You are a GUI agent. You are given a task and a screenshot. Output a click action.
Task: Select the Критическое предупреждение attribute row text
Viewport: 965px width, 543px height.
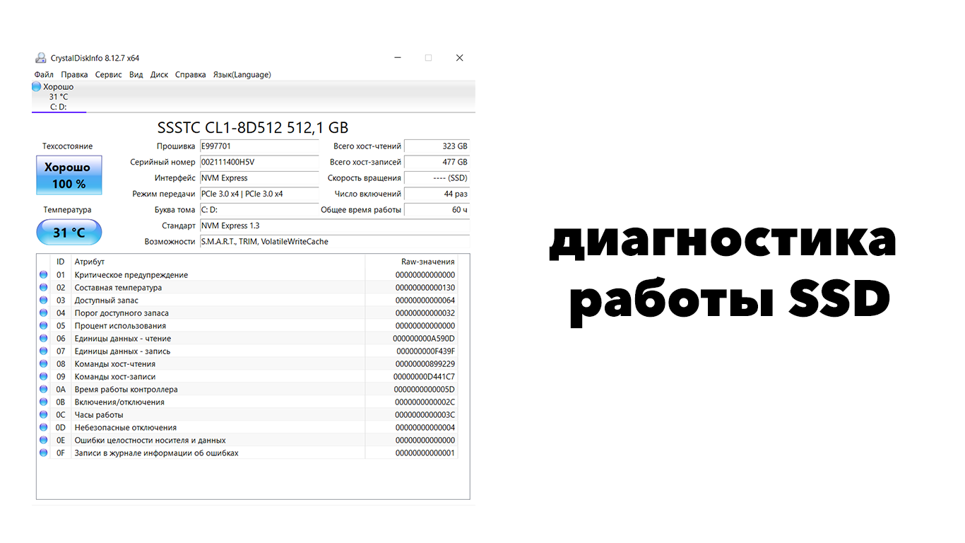click(x=131, y=275)
